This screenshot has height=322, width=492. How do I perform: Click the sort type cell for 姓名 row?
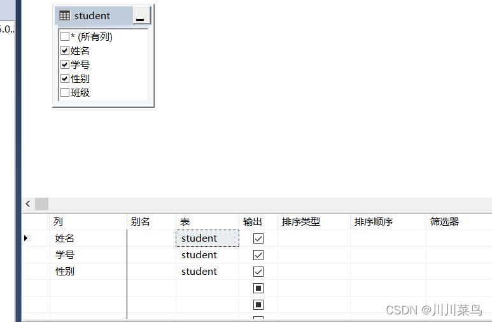[x=314, y=238]
